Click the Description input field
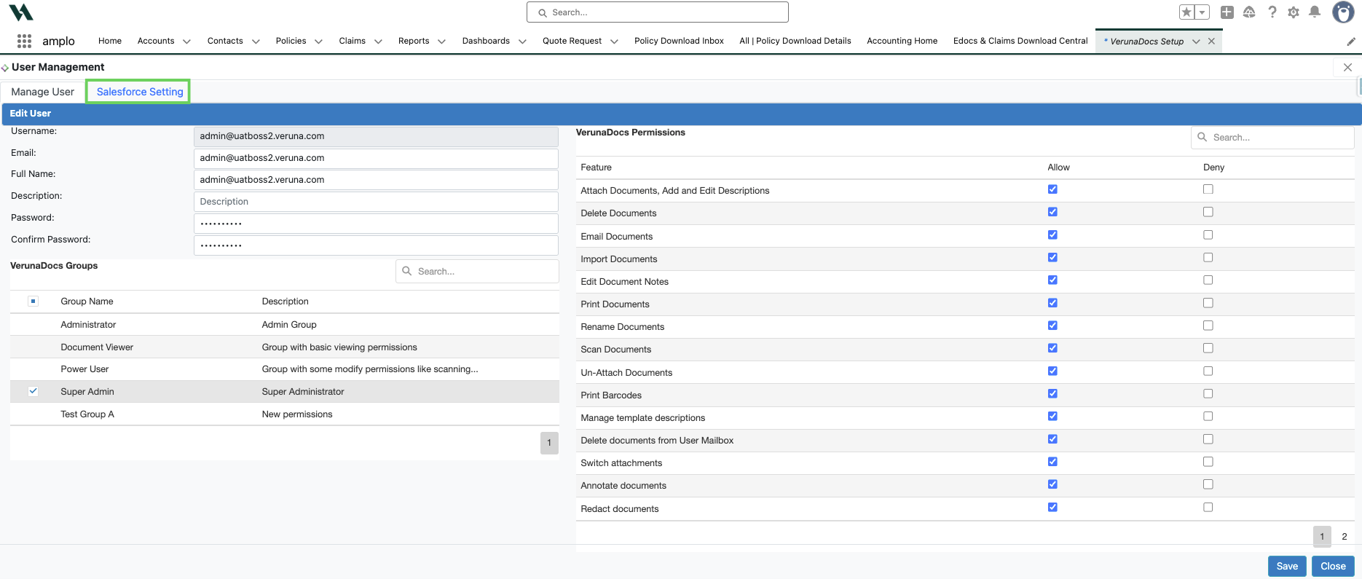Screen dimensions: 1362x579 tap(376, 202)
